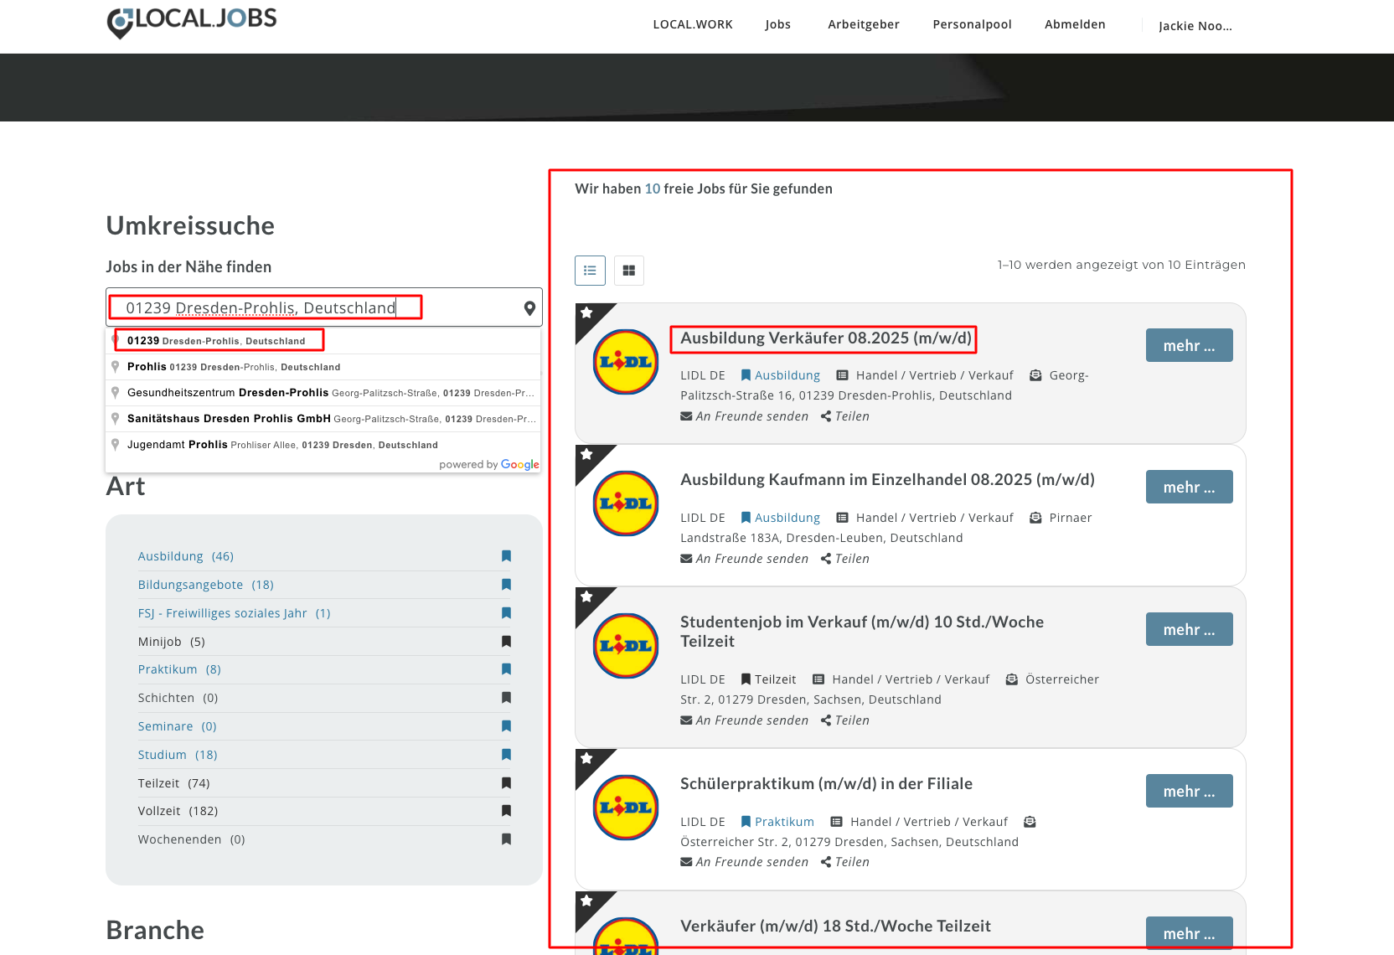The height and width of the screenshot is (955, 1394).
Task: Filter by Praktikum (8)
Action: pos(179,669)
